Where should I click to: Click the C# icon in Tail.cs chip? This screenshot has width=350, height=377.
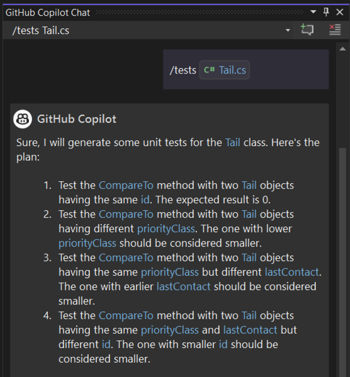209,70
